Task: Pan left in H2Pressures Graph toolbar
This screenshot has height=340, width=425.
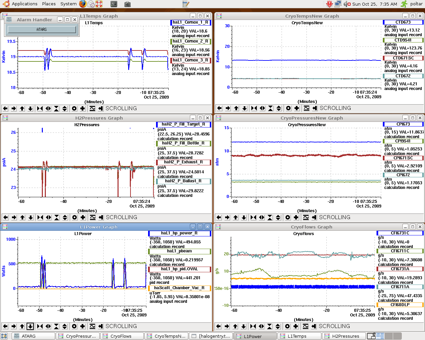Action: pyautogui.click(x=6, y=217)
